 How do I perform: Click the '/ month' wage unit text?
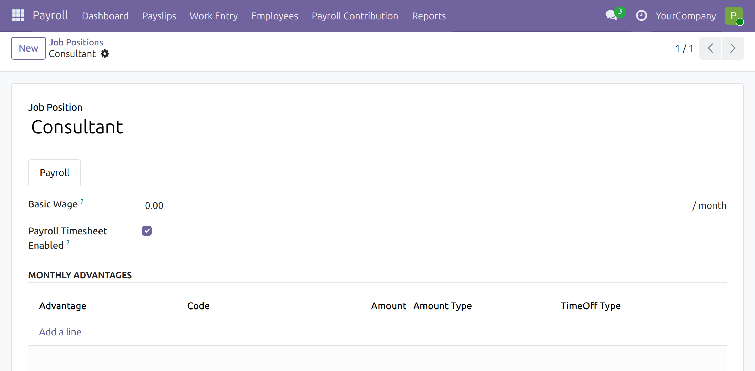coord(709,205)
